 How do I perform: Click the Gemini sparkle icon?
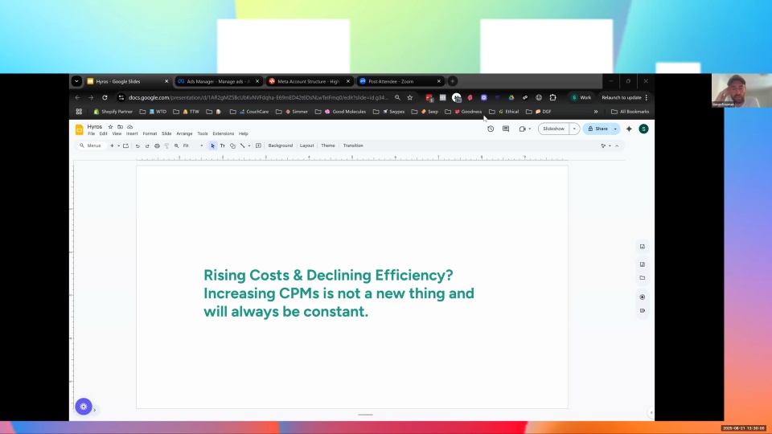tap(629, 129)
